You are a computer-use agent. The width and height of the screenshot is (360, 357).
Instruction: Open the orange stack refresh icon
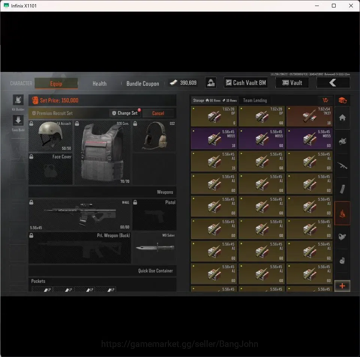coord(342,100)
